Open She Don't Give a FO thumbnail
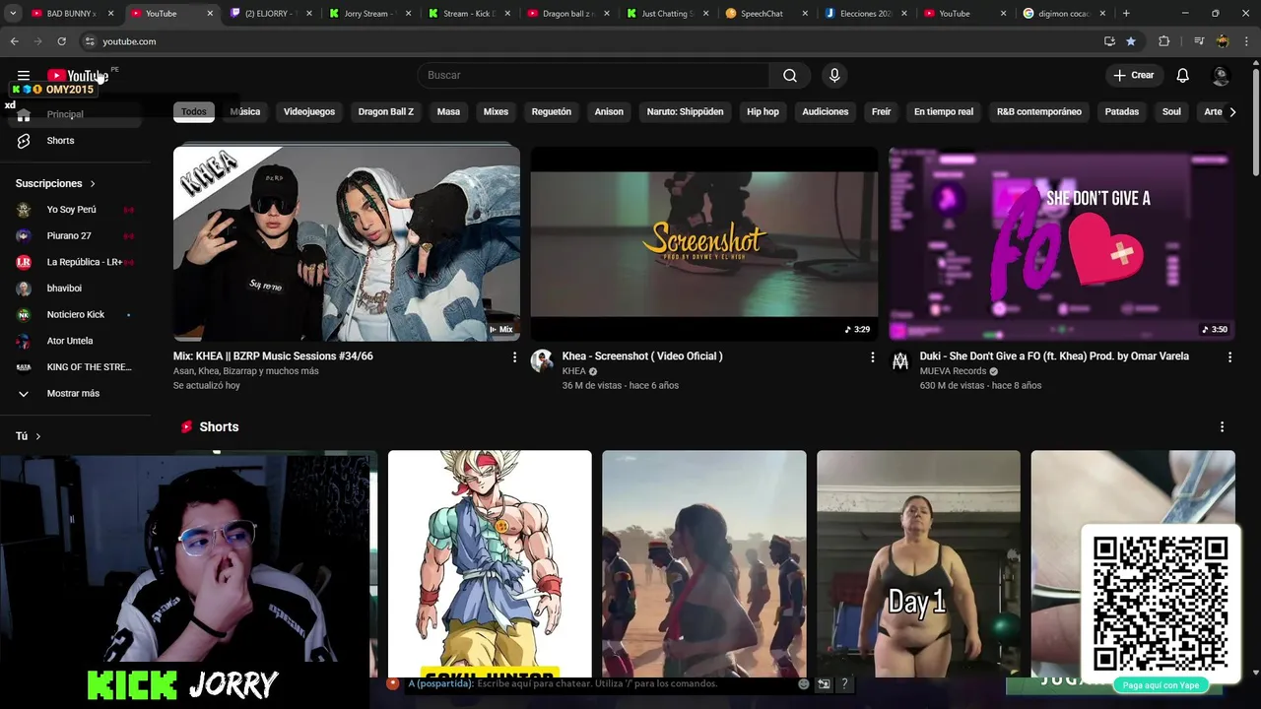This screenshot has height=709, width=1261. [x=1062, y=243]
